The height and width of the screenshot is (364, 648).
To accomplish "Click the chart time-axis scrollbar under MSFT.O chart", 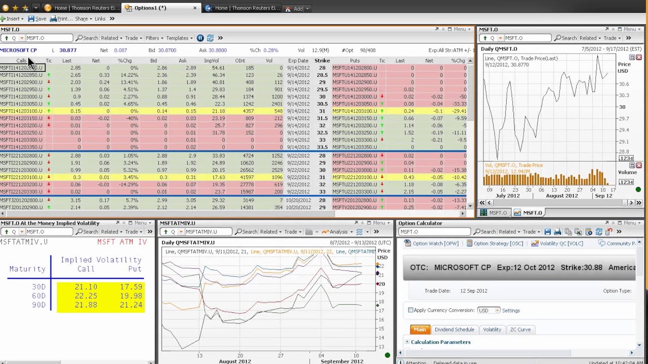I will point(561,203).
